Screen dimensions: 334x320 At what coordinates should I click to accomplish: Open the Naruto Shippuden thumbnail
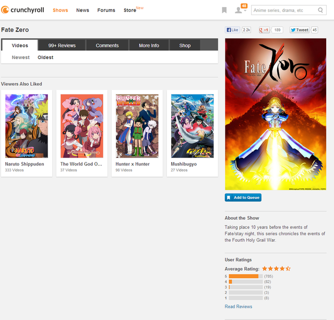[27, 126]
